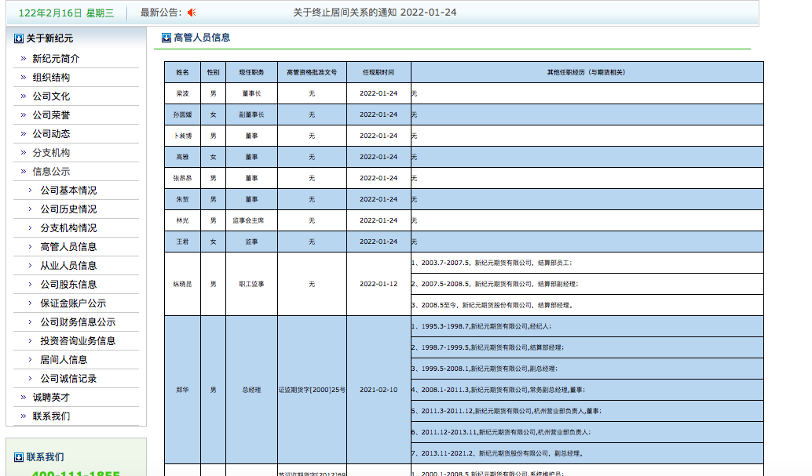Click the 关于新纪元 section header icon
The height and width of the screenshot is (476, 812).
19,38
